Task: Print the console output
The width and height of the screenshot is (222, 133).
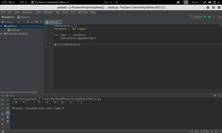Action: 8,117
